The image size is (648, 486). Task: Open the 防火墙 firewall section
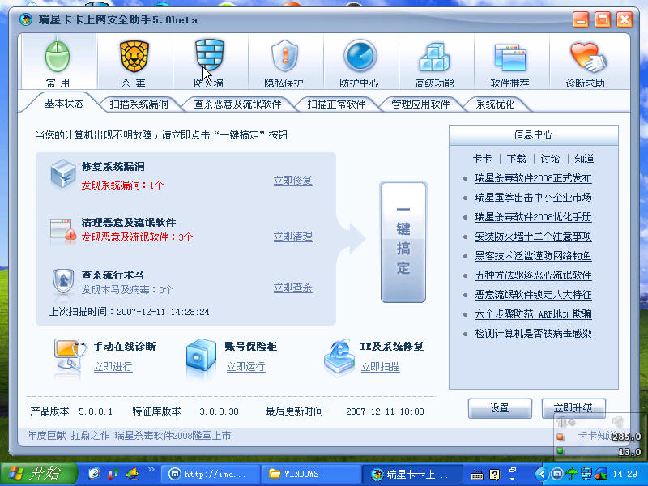210,62
